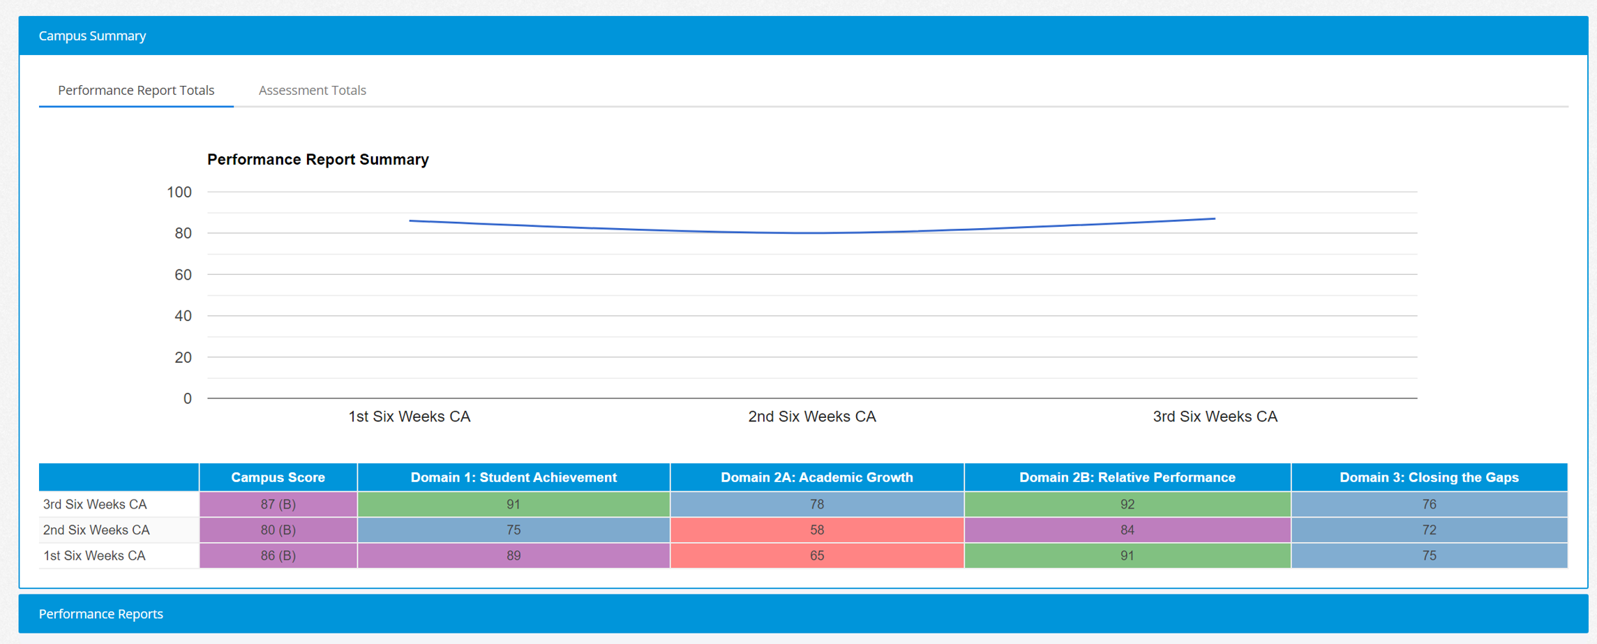Select the Domain 3: Closing the Gaps header
1597x644 pixels.
coord(1428,477)
